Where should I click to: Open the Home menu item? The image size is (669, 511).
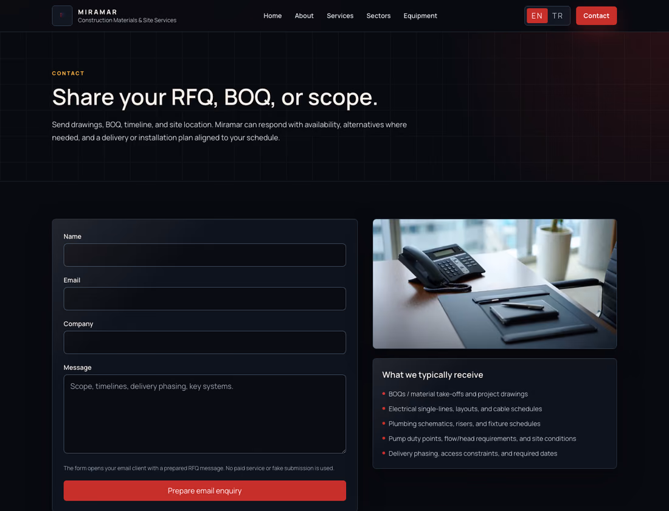click(x=272, y=16)
